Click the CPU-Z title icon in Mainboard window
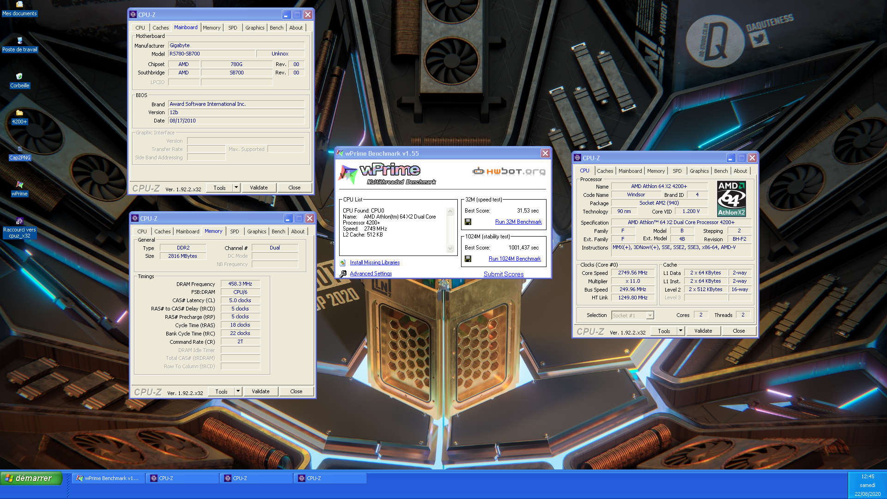 coord(133,15)
